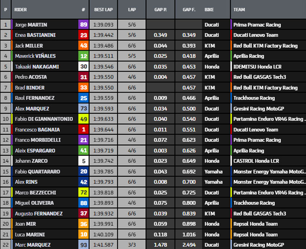306x249 pixels.
Task: Sort by the BEST LAP column header
Action: [103, 10]
